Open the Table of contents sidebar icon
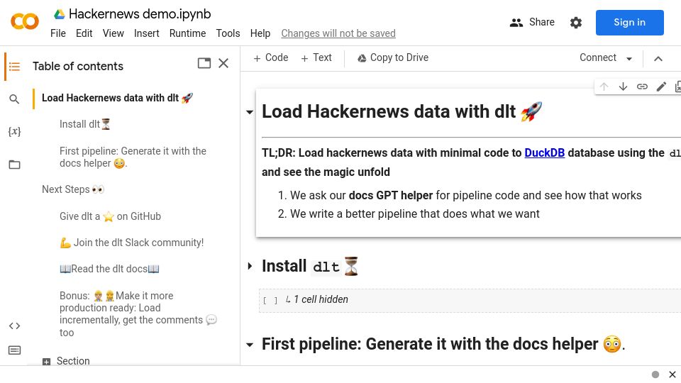Viewport: 681px width, 383px height. coord(14,67)
